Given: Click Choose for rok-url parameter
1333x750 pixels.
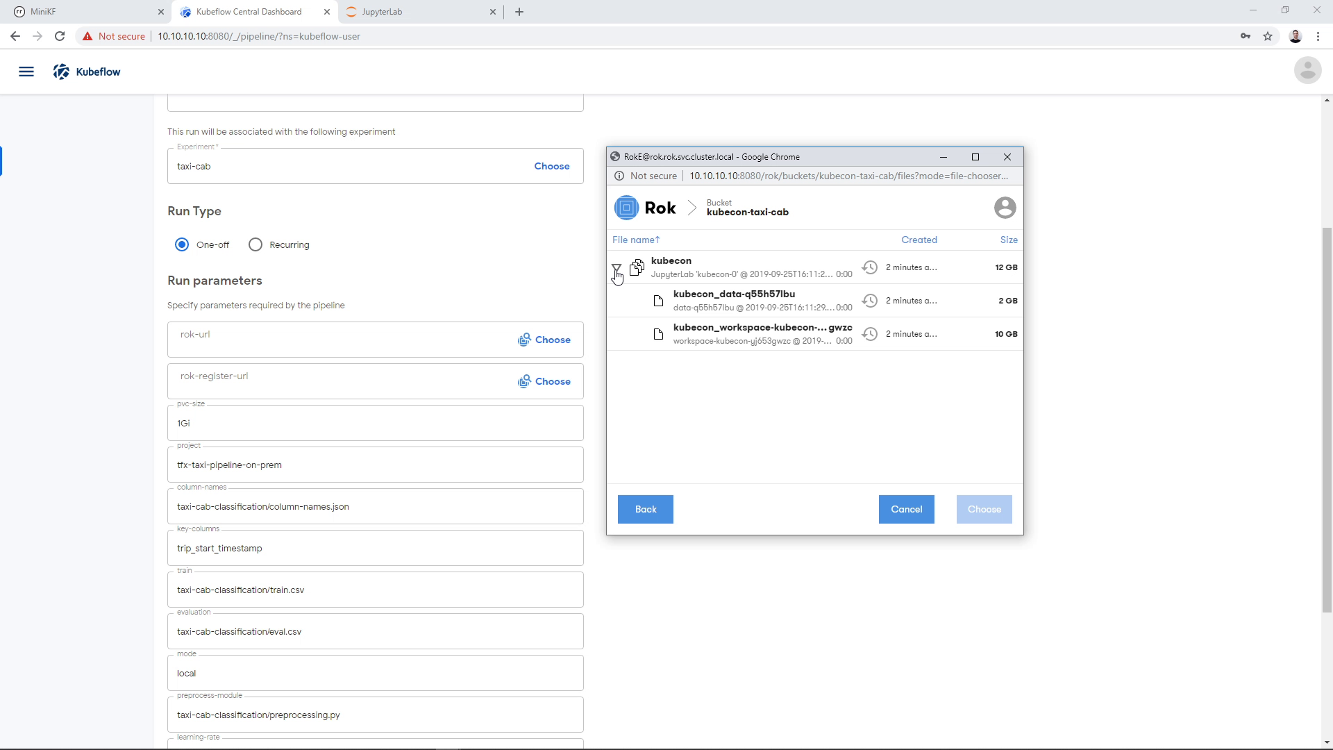Looking at the screenshot, I should pos(544,340).
